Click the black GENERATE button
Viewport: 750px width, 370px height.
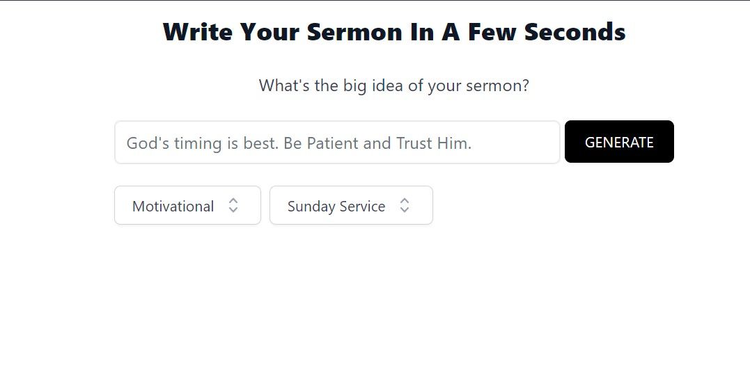point(619,142)
